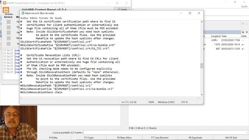The width and height of the screenshot is (249, 140).
Task: Open the directory history dropdown arrow
Action: coord(247,32)
